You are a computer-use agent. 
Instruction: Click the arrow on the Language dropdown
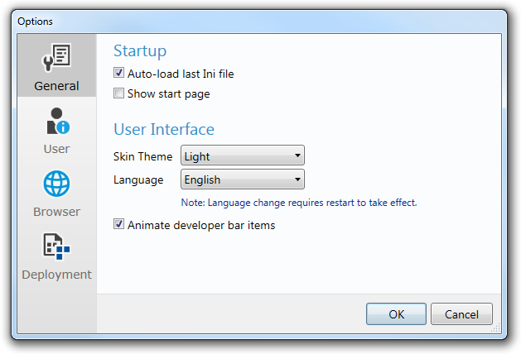click(x=297, y=179)
